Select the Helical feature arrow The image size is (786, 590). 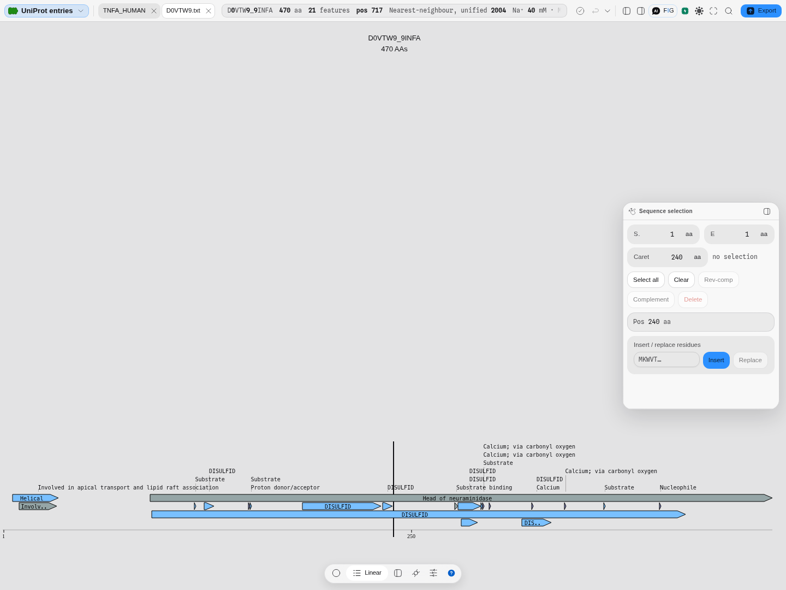(x=35, y=498)
